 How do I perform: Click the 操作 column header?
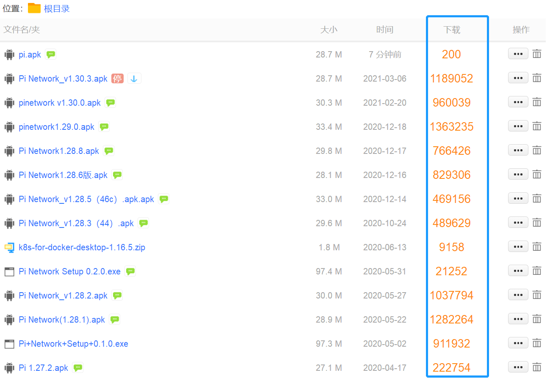click(x=521, y=30)
